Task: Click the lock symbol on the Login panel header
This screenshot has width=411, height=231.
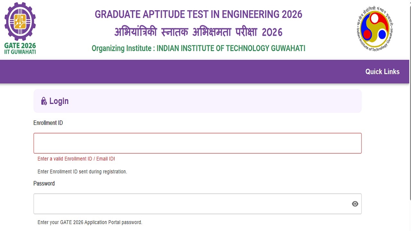Action: coord(43,101)
